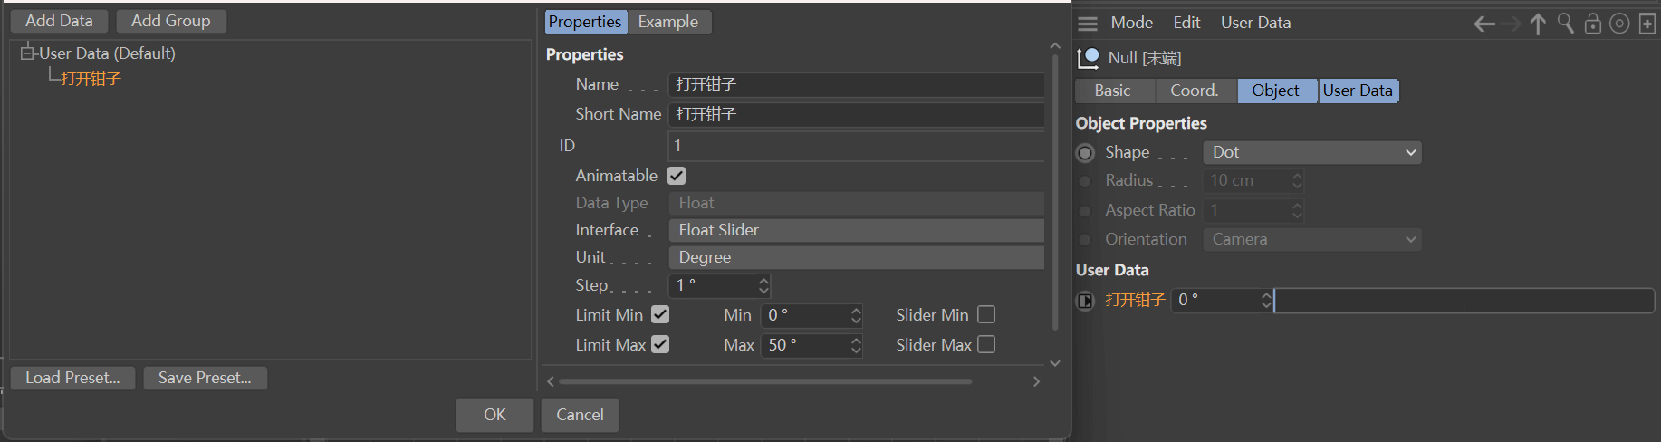The image size is (1661, 442).
Task: Enable the Slider Min checkbox
Action: (986, 314)
